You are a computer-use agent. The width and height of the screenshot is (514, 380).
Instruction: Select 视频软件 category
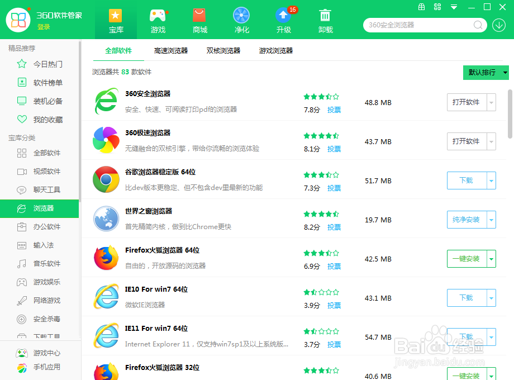click(x=39, y=172)
